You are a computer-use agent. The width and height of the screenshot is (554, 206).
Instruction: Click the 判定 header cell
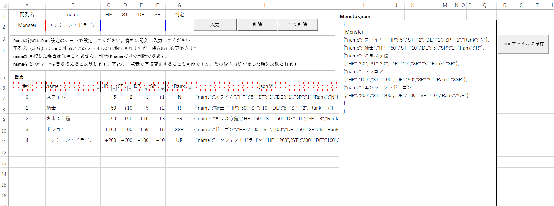179,15
